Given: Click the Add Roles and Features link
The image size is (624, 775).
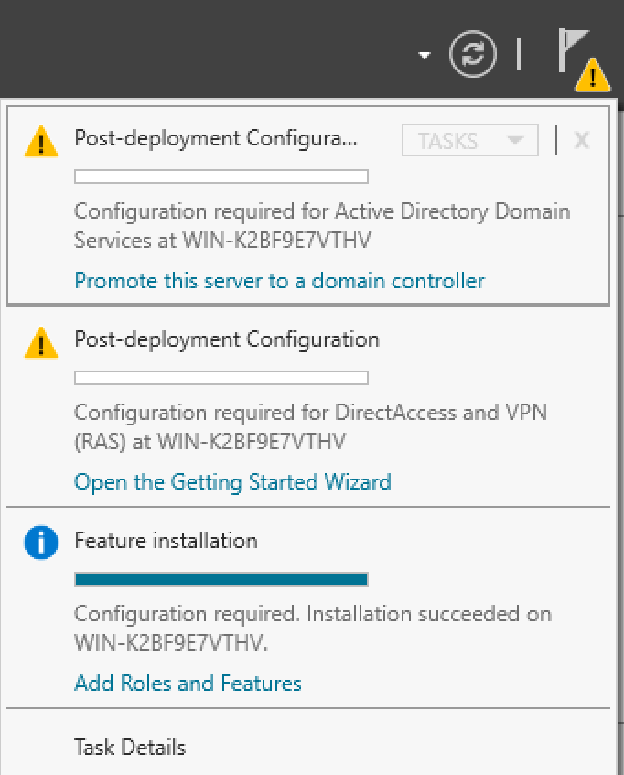Looking at the screenshot, I should pos(188,684).
